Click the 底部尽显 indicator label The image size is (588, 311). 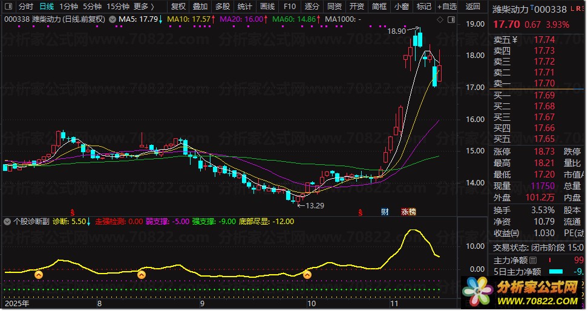tap(267, 222)
